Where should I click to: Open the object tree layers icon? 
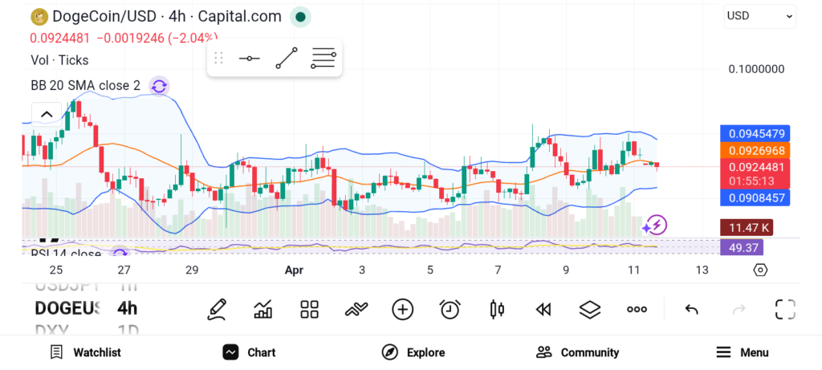590,309
